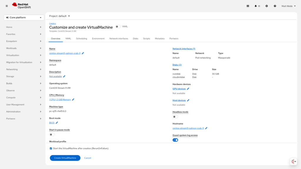Switch to the Network interfaces tab
The width and height of the screenshot is (301, 169).
(x=118, y=38)
